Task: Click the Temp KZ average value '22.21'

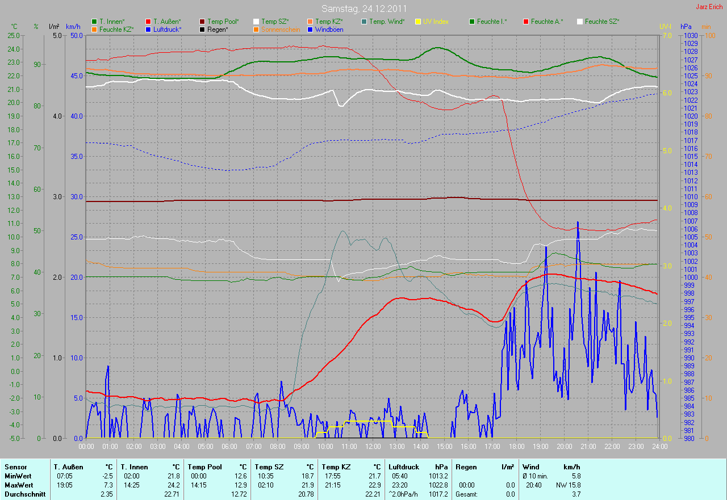Action: (x=372, y=494)
